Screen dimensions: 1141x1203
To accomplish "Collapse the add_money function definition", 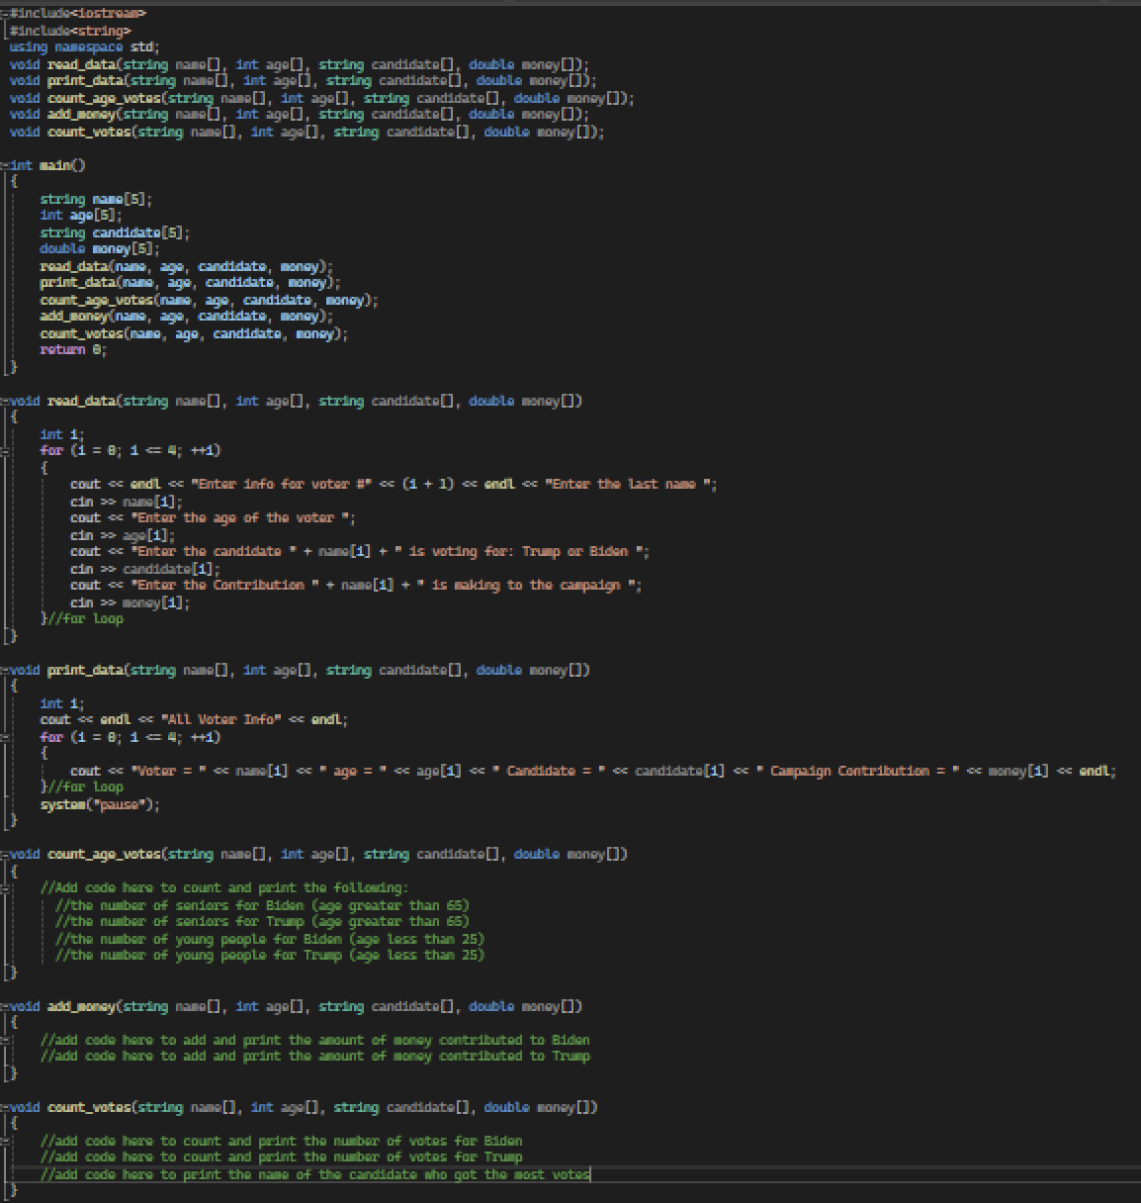I will point(5,1006).
